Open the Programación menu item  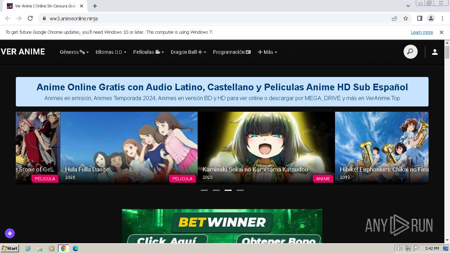click(x=232, y=52)
